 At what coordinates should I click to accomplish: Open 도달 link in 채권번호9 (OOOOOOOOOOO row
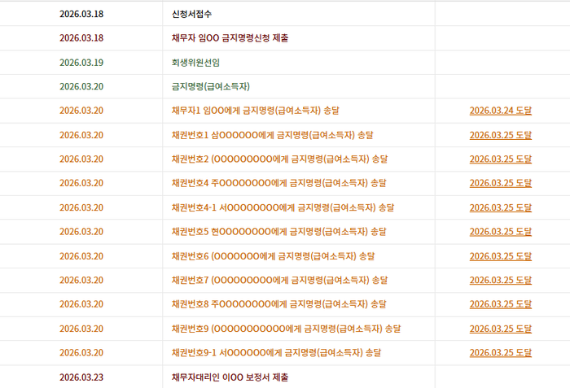(500, 329)
